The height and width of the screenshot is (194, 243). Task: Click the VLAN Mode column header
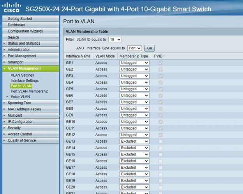105,56
